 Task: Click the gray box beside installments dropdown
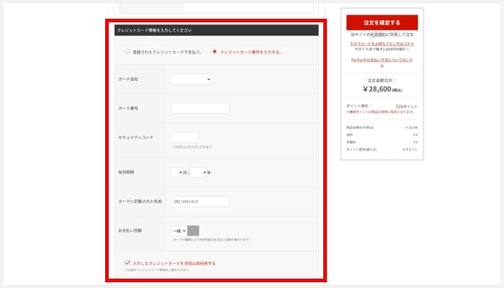tap(193, 230)
